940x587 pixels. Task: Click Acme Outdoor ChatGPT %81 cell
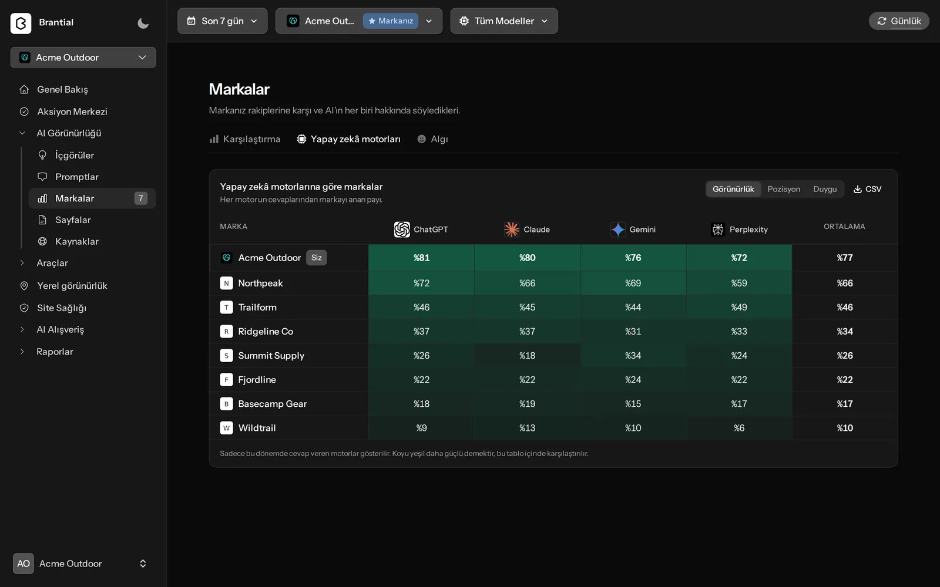[x=421, y=258]
